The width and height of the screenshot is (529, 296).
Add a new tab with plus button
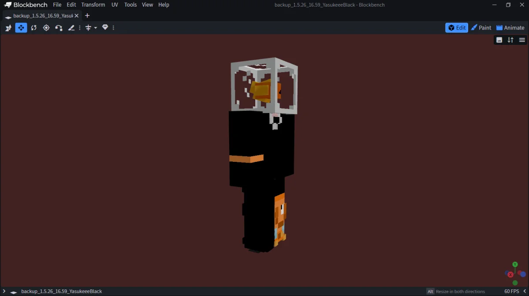pyautogui.click(x=87, y=15)
